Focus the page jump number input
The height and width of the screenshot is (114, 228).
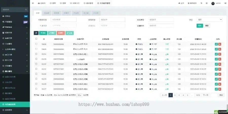(214, 95)
